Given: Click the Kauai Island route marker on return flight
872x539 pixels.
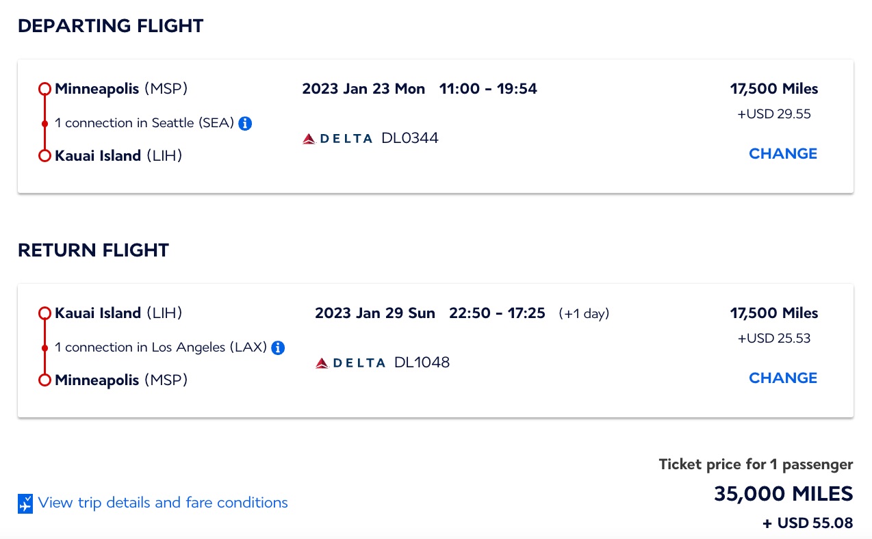Looking at the screenshot, I should (x=44, y=313).
